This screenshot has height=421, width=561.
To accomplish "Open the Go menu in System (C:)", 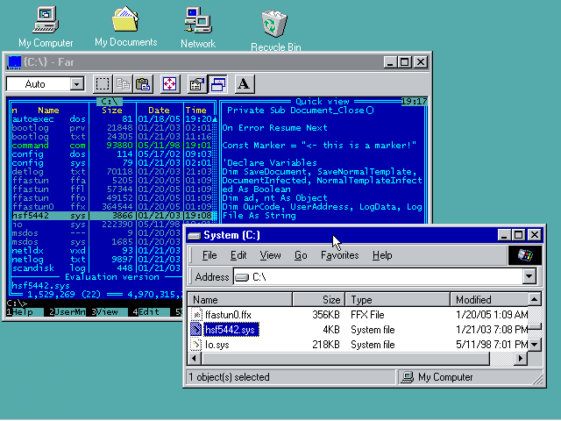I will click(x=301, y=255).
